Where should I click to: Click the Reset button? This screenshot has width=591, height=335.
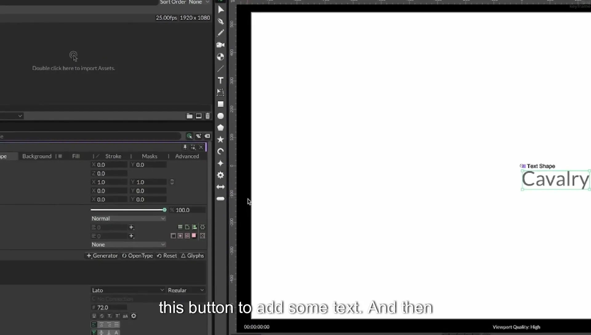click(x=167, y=256)
